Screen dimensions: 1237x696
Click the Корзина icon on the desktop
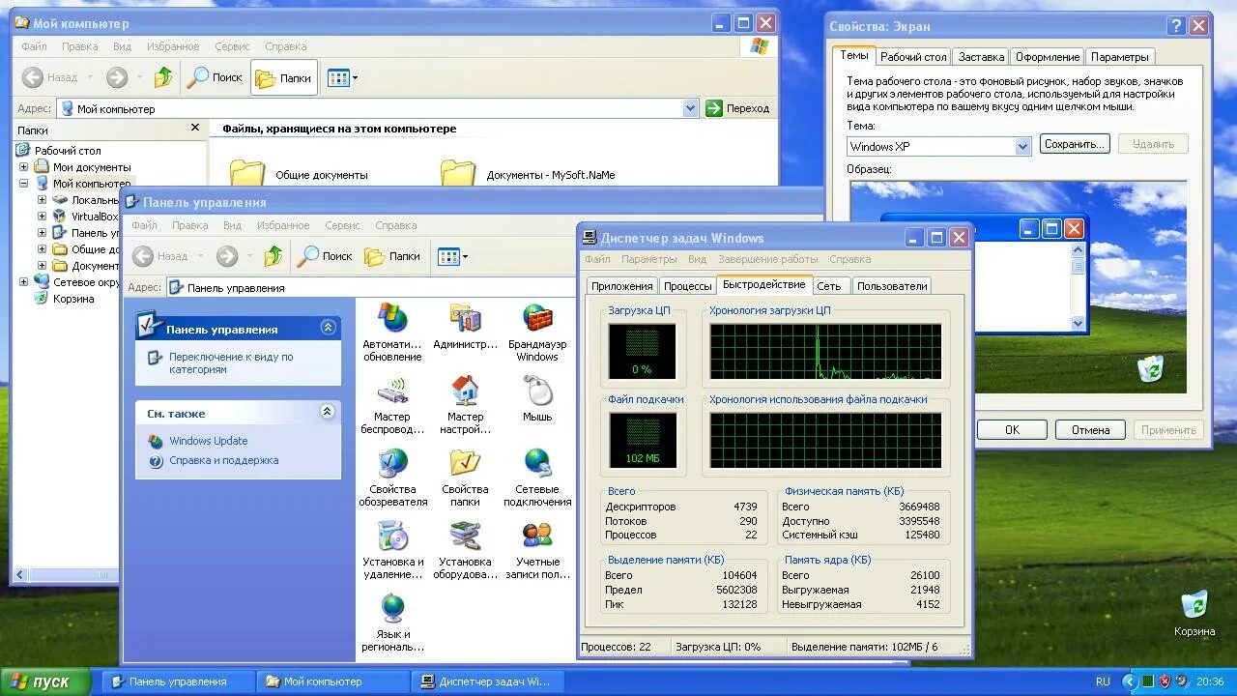[1194, 614]
